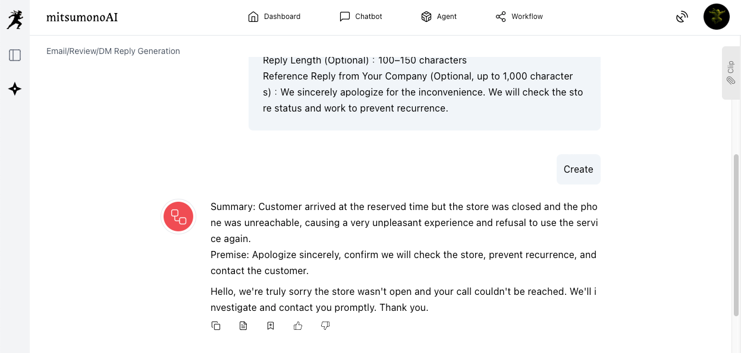The image size is (741, 353).
Task: Open the satellite dish icon in header
Action: point(682,17)
